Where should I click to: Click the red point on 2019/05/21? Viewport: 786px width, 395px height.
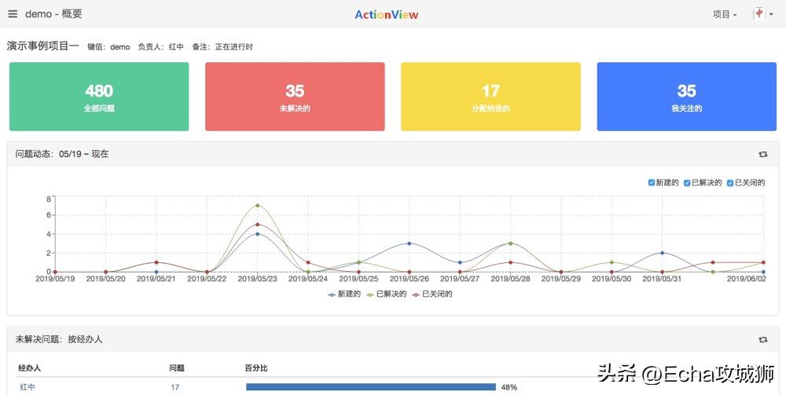tap(156, 262)
